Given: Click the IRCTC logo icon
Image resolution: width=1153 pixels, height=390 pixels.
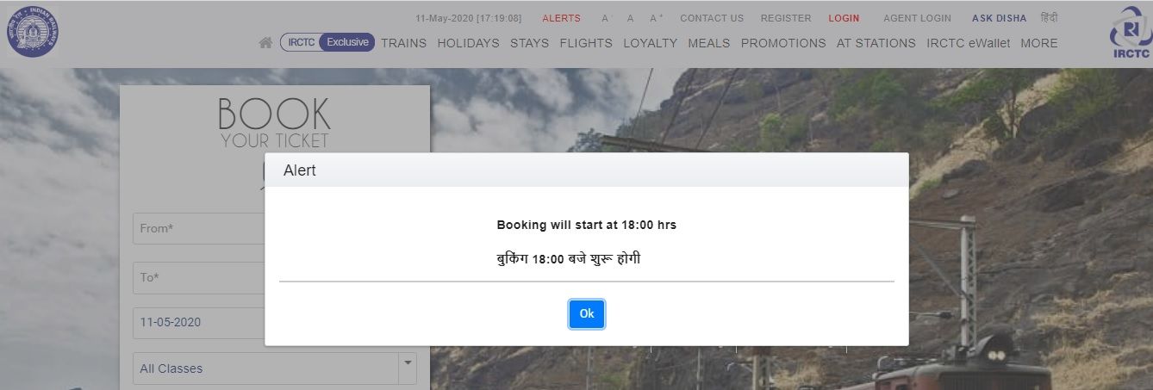Looking at the screenshot, I should point(1129,33).
